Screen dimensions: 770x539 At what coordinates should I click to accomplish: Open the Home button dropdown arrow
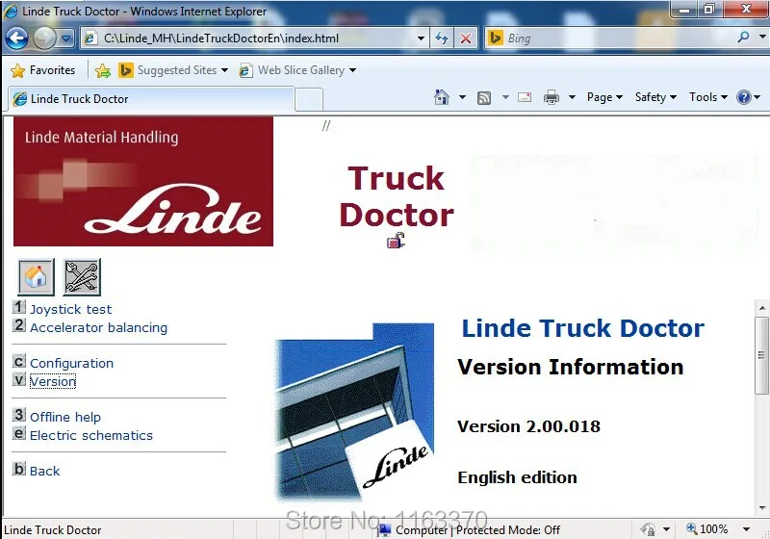[462, 97]
